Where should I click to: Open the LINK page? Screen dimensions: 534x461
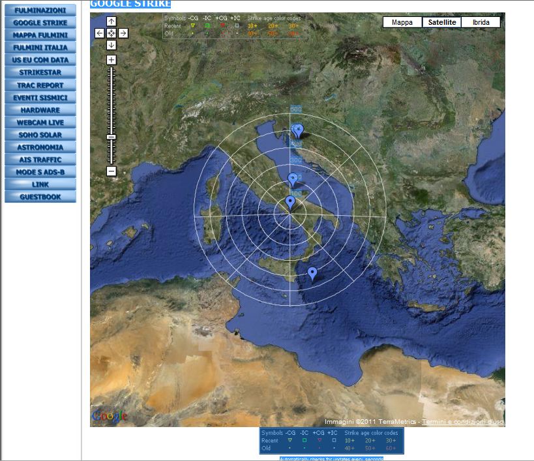click(40, 185)
